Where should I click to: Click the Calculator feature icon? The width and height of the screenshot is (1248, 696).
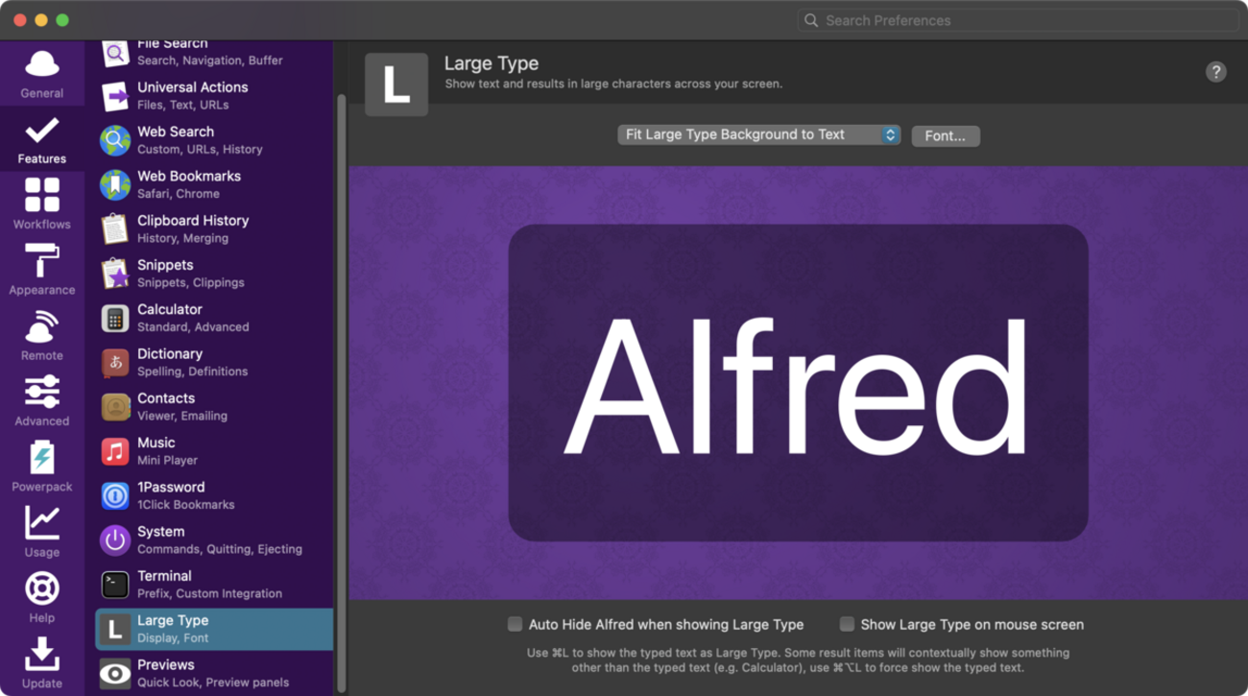[x=115, y=318]
